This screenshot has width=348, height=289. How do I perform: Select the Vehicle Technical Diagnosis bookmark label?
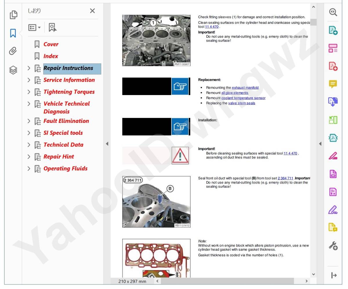(67, 108)
